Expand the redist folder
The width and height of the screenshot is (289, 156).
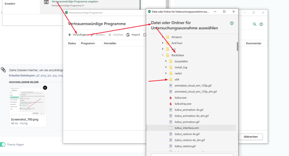point(166,73)
